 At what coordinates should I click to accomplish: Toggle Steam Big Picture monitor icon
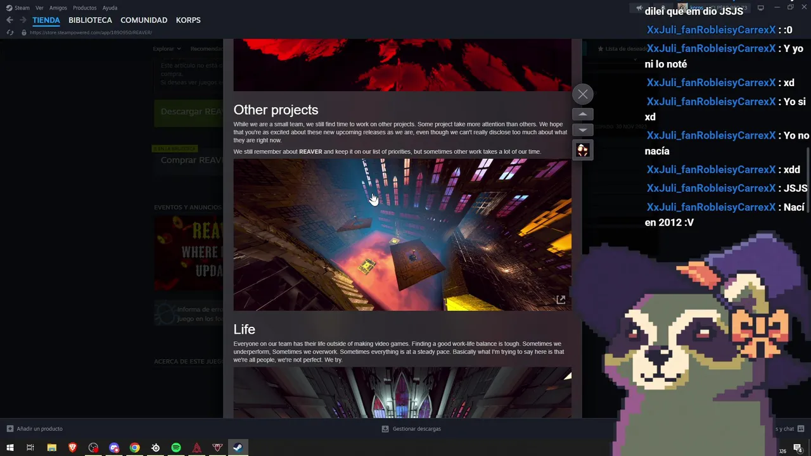pos(761,8)
